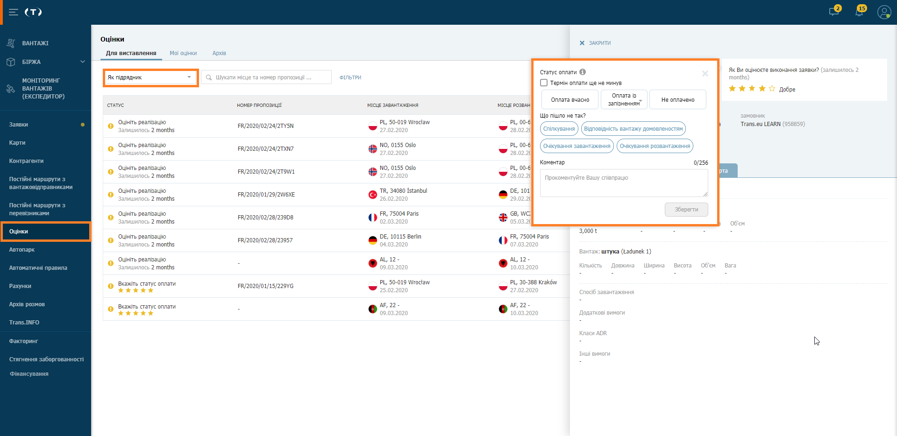The image size is (897, 436).
Task: Open the Як підрядник dropdown
Action: coord(150,77)
